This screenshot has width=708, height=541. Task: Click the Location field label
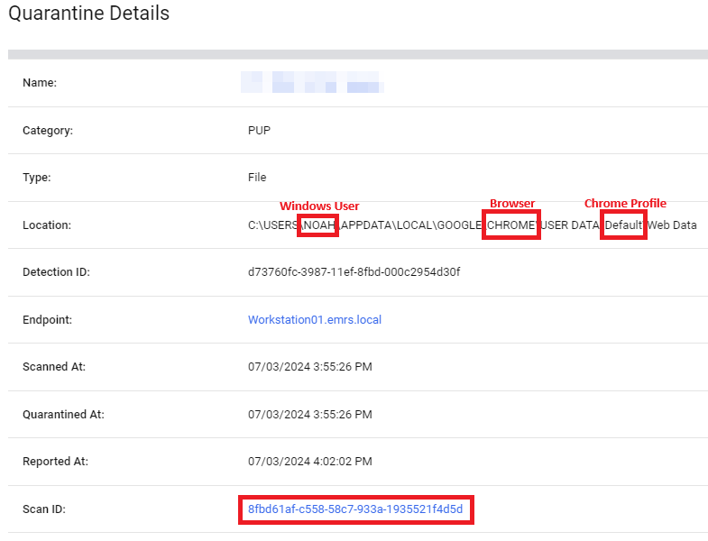click(x=47, y=225)
